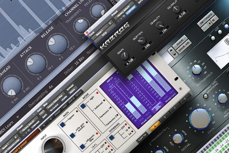Click the DITHERING selector blue switch

click(112, 137)
